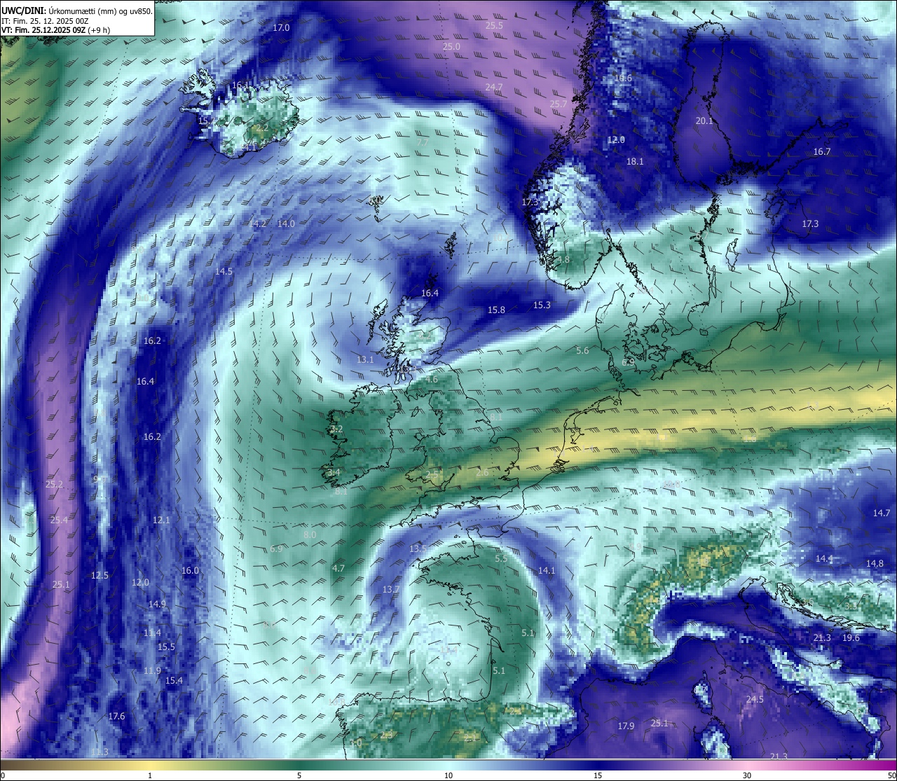The image size is (897, 781).
Task: Click the value 25.7 off the Norwegian coast
Action: point(558,104)
